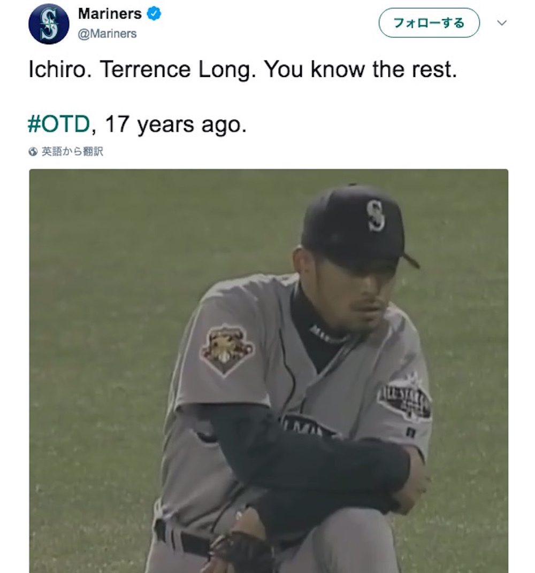Open the #OTD hashtag
The image size is (535, 573).
(58, 124)
